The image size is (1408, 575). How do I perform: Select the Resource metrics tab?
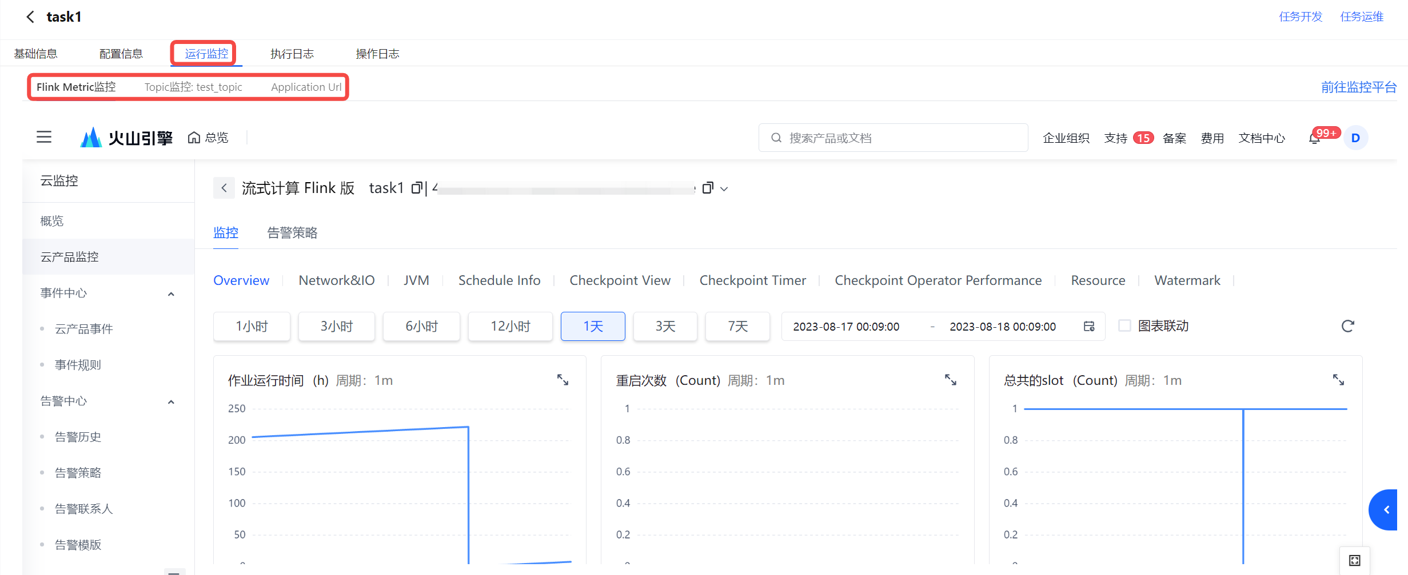click(1098, 280)
